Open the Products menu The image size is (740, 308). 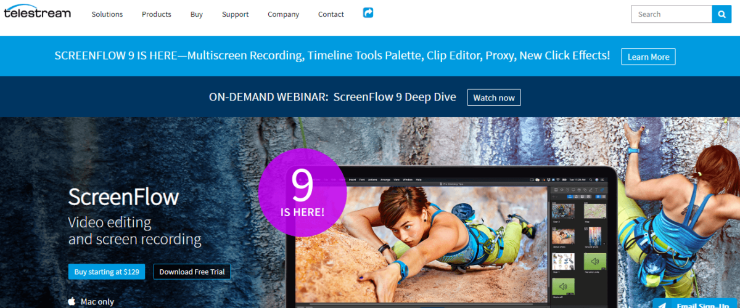tap(157, 14)
